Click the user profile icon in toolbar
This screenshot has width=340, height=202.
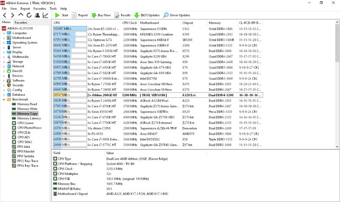tap(37, 15)
